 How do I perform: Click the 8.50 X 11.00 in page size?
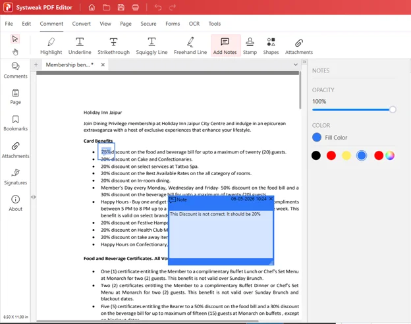15,317
